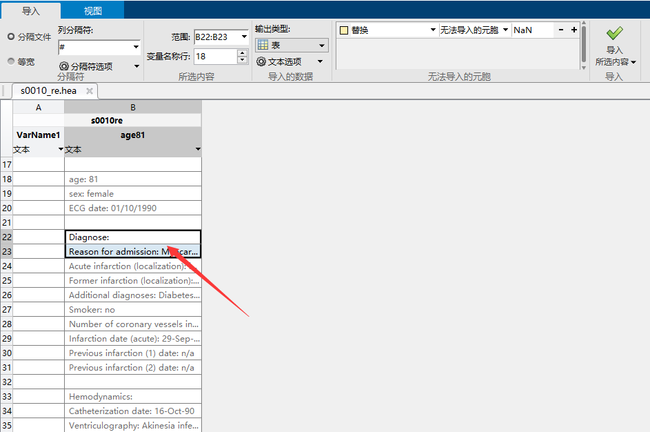This screenshot has height=432, width=650.
Task: Click cell 'Ventriculography: Akinesia'
Action: point(132,425)
